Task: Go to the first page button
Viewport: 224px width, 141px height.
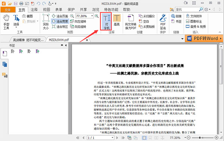Action: [78, 138]
